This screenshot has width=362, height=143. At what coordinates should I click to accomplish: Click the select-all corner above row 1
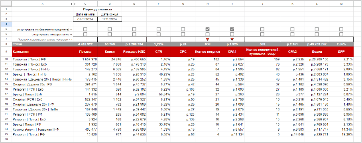click(x=6, y=4)
